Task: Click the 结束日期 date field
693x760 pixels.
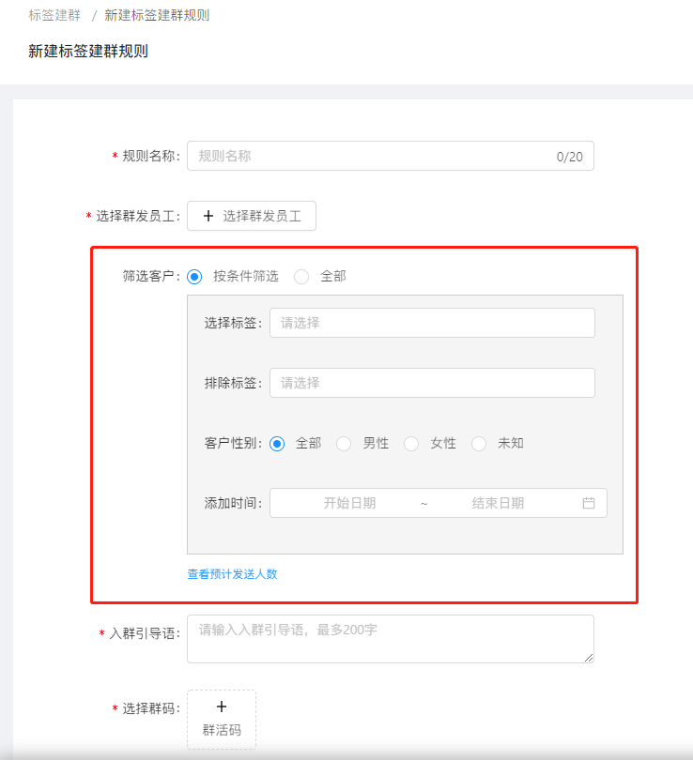Action: [x=498, y=503]
